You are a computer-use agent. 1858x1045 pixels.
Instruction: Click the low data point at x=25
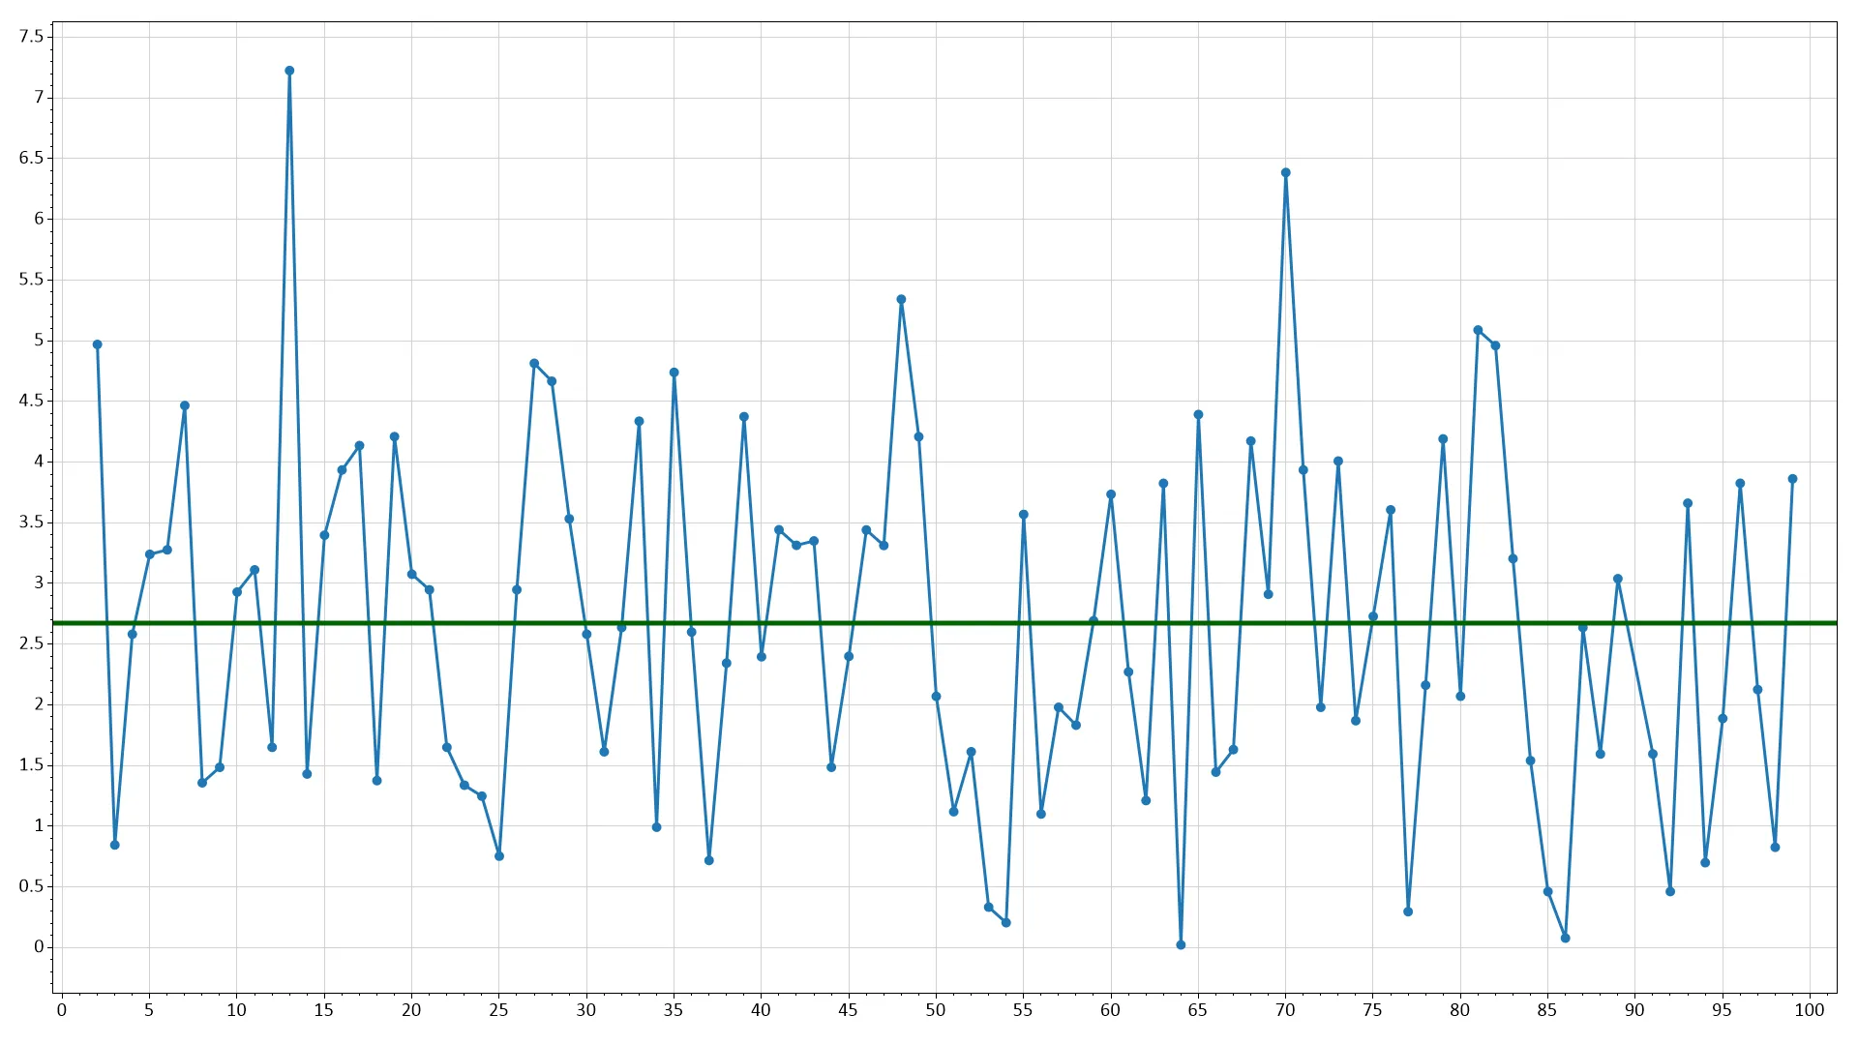(499, 855)
